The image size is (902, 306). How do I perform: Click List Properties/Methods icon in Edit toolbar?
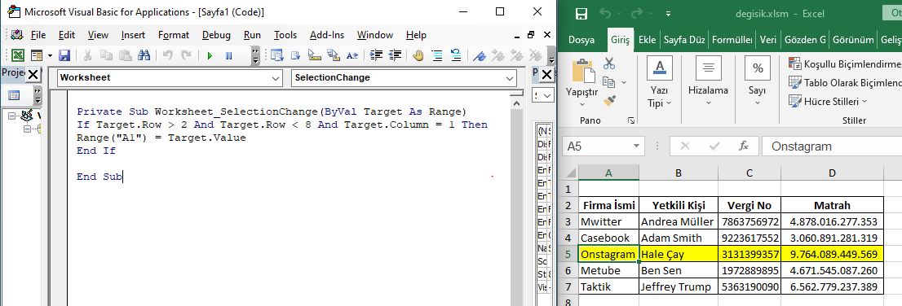pyautogui.click(x=277, y=55)
